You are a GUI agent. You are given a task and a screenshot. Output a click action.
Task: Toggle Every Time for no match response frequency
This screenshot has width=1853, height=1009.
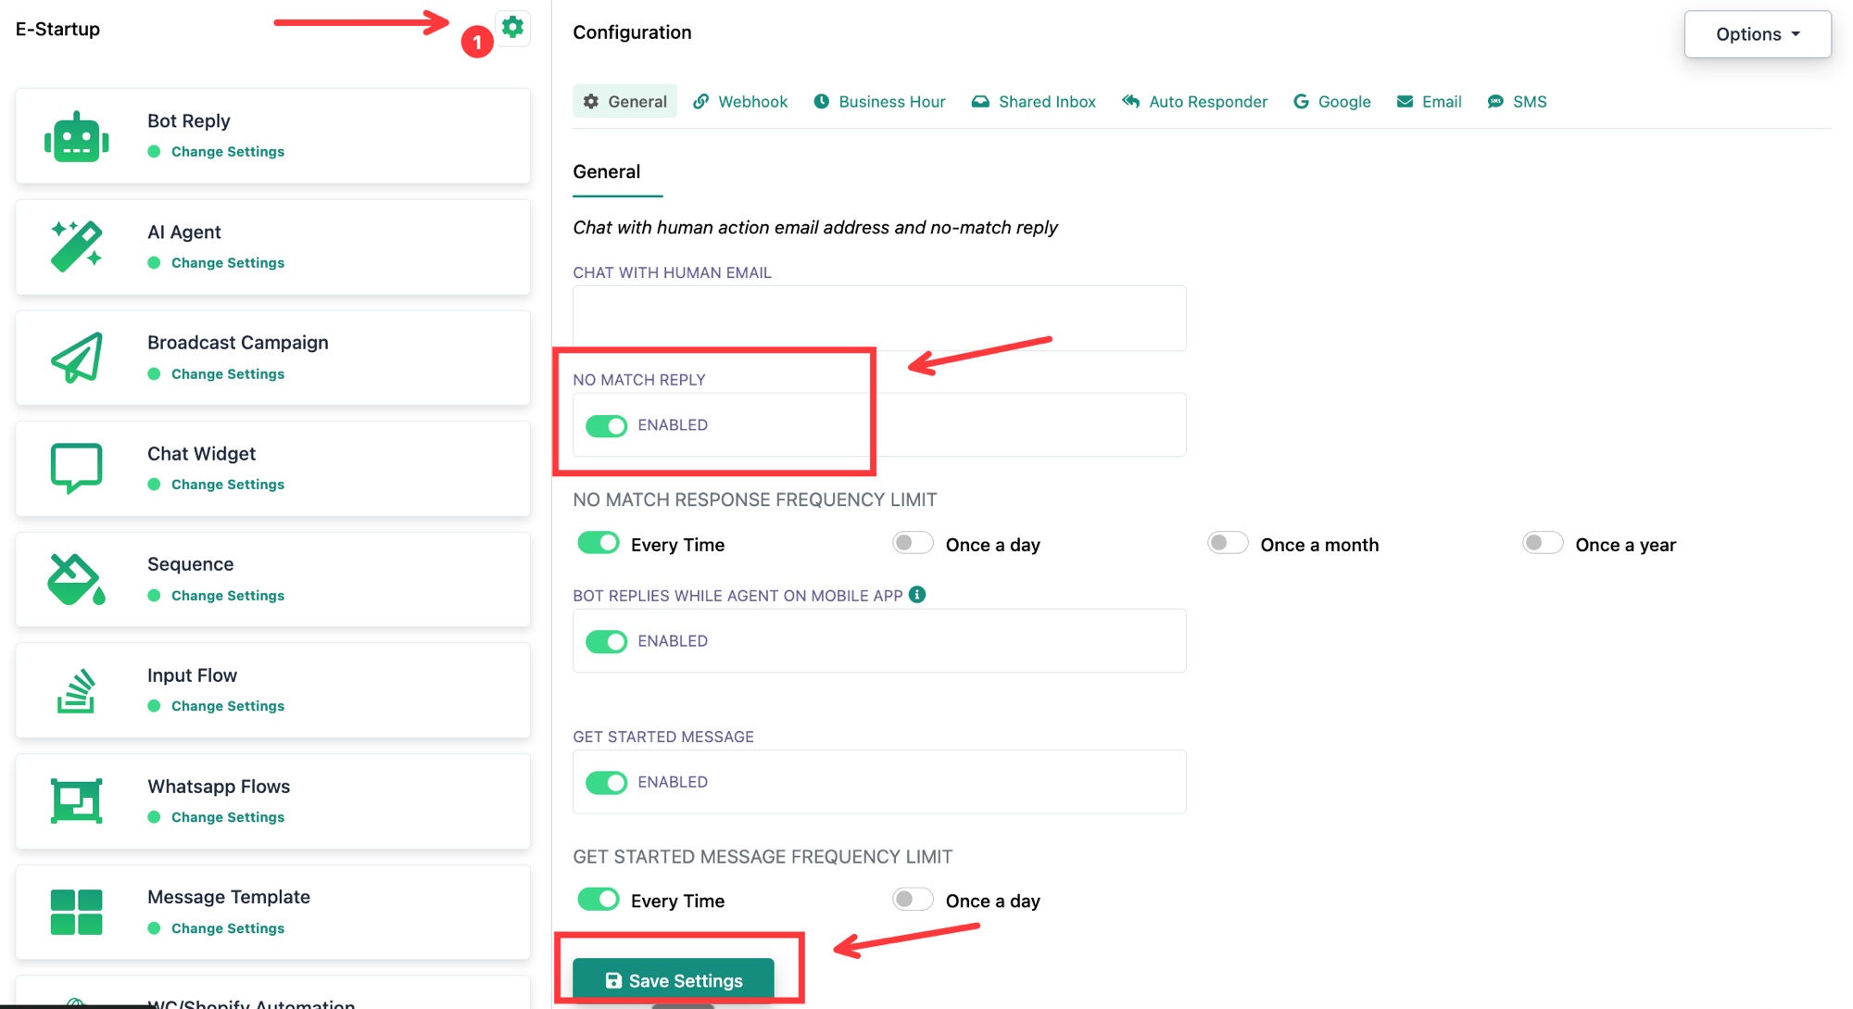598,543
